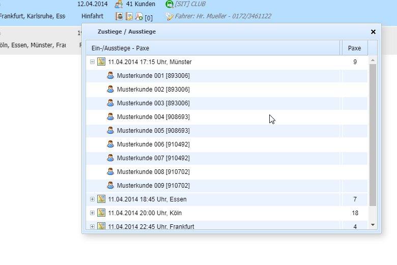Close the Zustiege / Ausstiege dialog
This screenshot has width=397, height=265.
tap(373, 32)
